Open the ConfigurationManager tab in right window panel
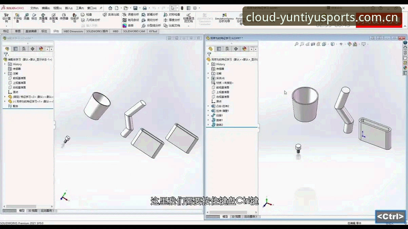The width and height of the screenshot is (408, 229). click(227, 49)
